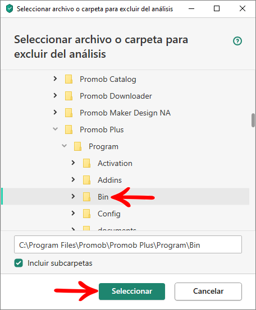The width and height of the screenshot is (256, 310).
Task: Click the Kaspersky shield icon in title bar
Action: (x=10, y=9)
